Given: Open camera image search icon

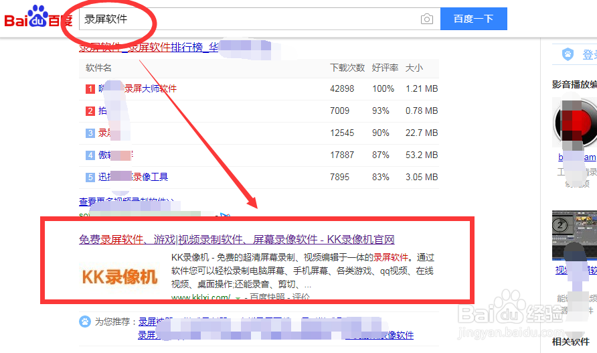Looking at the screenshot, I should (x=427, y=19).
